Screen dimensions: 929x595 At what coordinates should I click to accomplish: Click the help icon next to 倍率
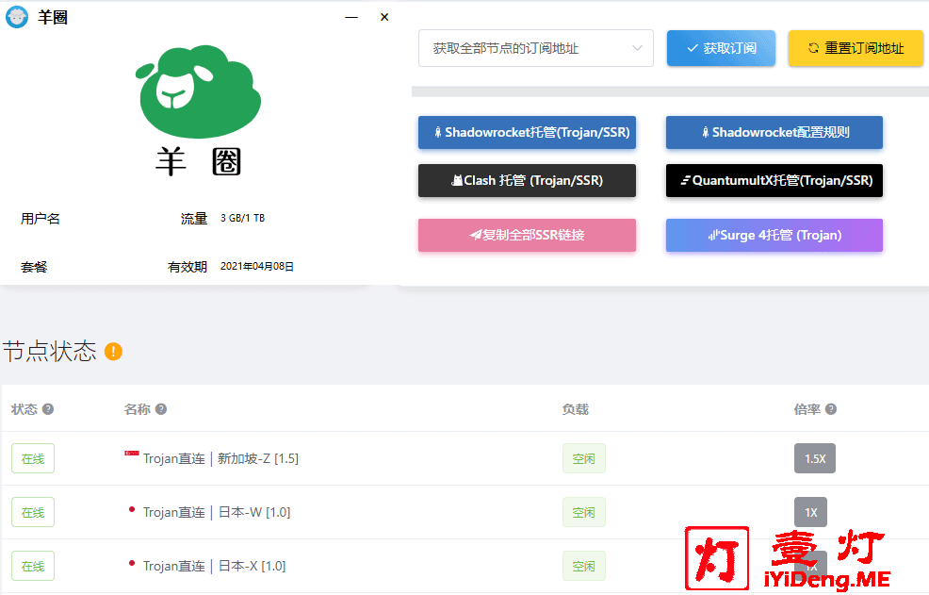(x=831, y=408)
